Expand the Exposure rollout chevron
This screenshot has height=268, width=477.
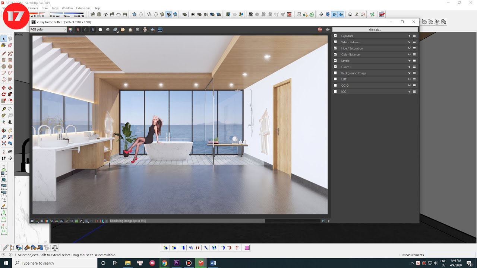click(409, 36)
